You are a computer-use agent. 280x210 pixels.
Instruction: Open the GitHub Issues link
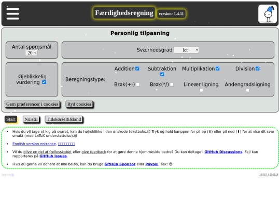(53, 156)
